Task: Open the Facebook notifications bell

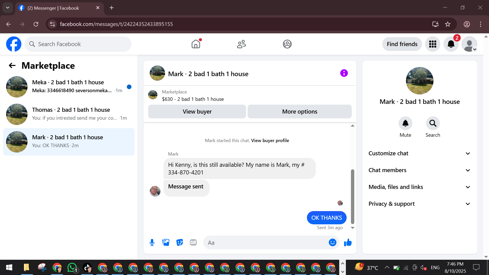Action: point(451,44)
